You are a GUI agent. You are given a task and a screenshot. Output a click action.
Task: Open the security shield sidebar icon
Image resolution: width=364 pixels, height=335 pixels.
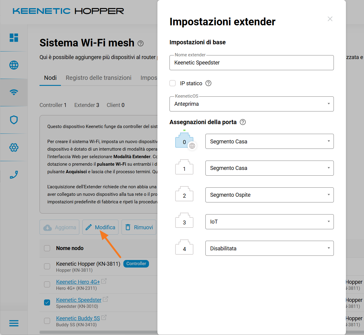[x=14, y=120]
